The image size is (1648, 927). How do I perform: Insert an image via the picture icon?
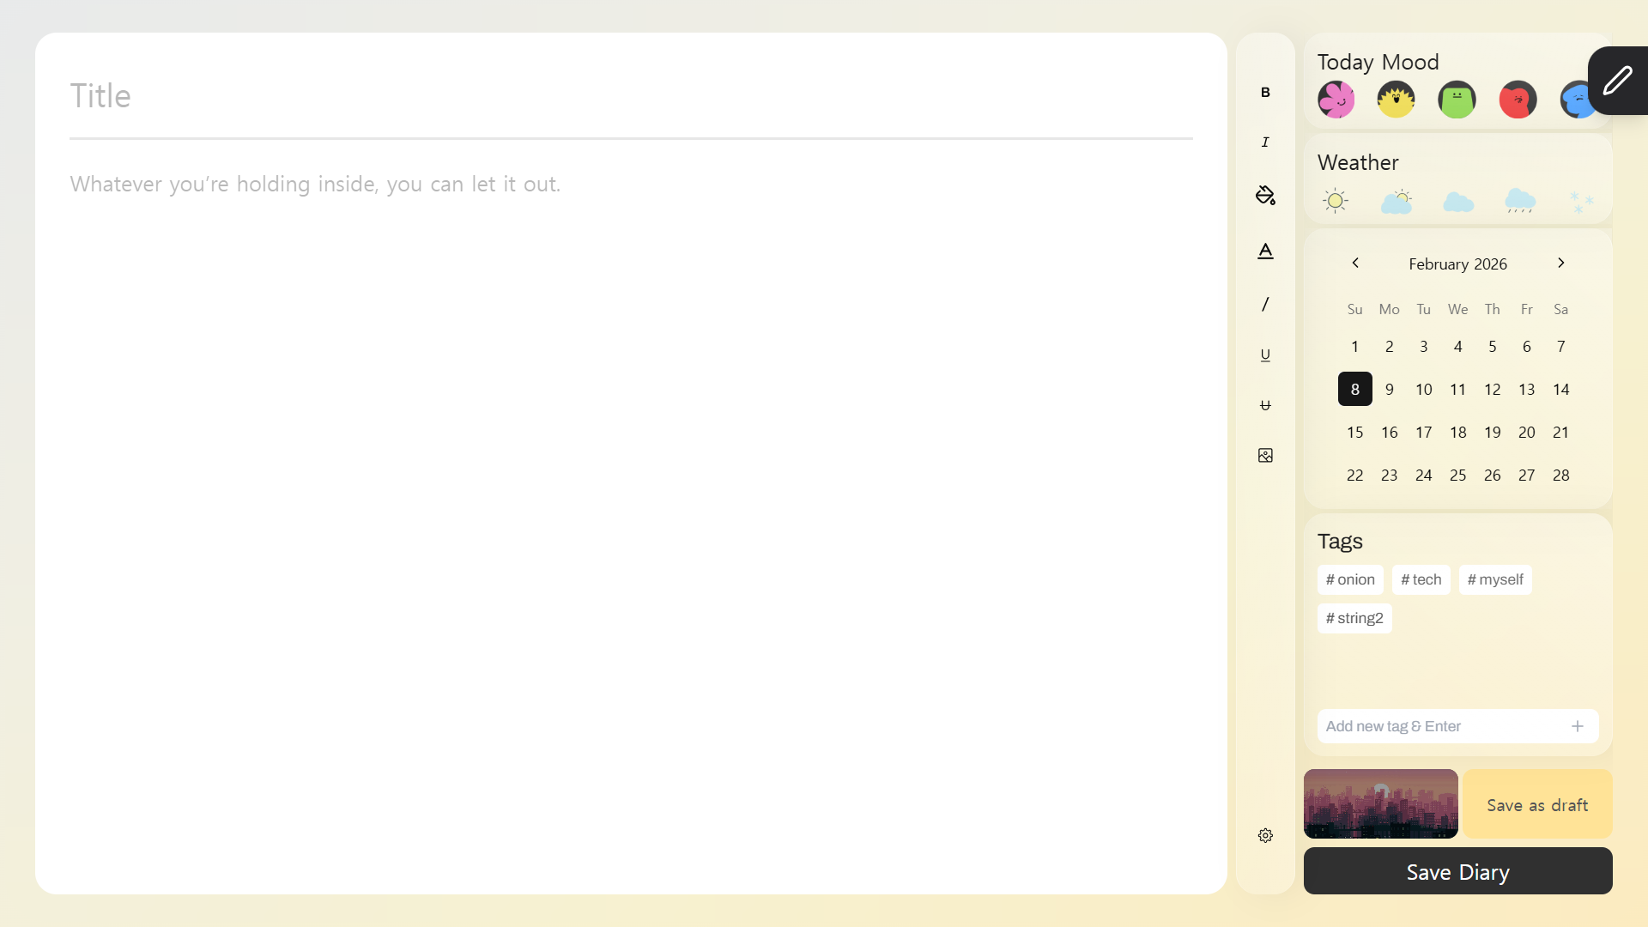coord(1265,456)
